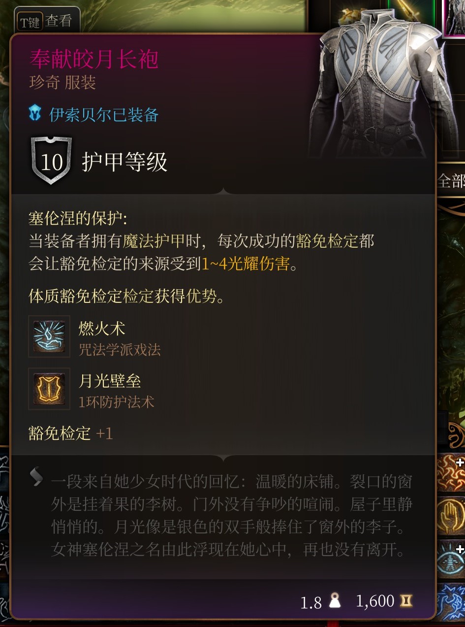The height and width of the screenshot is (627, 465).
Task: Click the armor class shield icon
Action: tap(51, 161)
